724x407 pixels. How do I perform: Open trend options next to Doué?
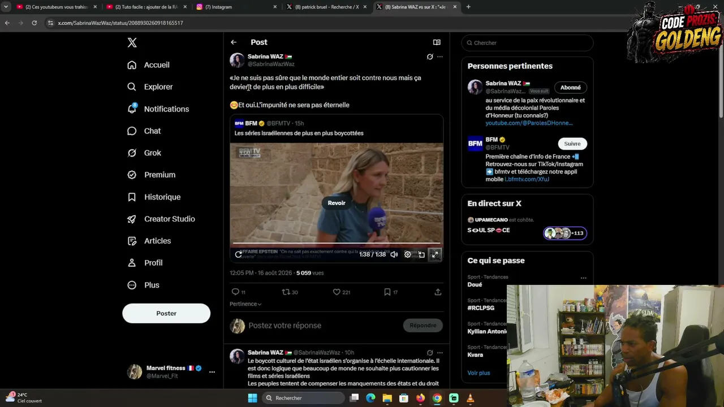tap(583, 278)
